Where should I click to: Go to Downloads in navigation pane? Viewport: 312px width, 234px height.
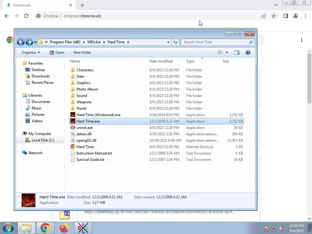[37, 76]
